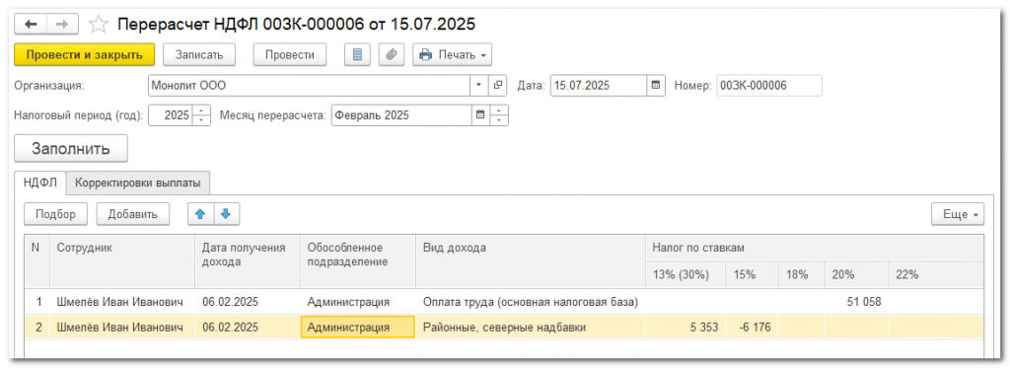This screenshot has width=1010, height=368.
Task: Decrease the Налоговый период year
Action: tap(201, 120)
